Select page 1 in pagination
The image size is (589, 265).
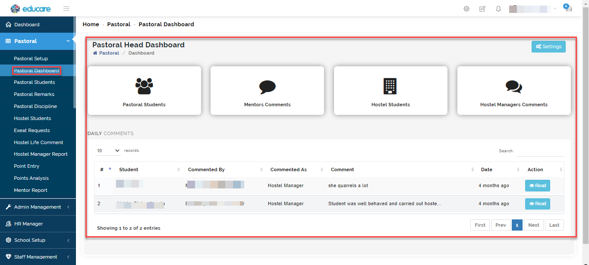(517, 225)
